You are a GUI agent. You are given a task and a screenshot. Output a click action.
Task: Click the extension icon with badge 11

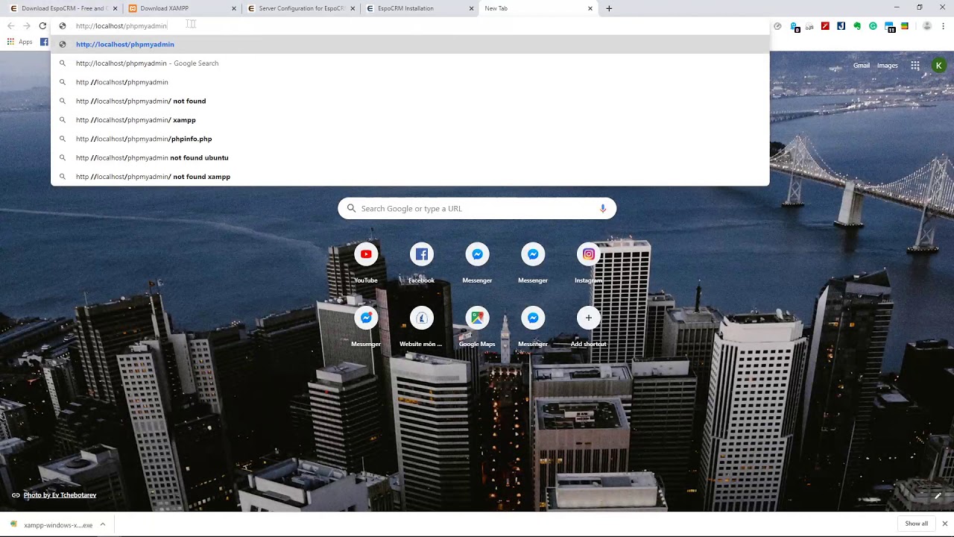click(x=889, y=27)
